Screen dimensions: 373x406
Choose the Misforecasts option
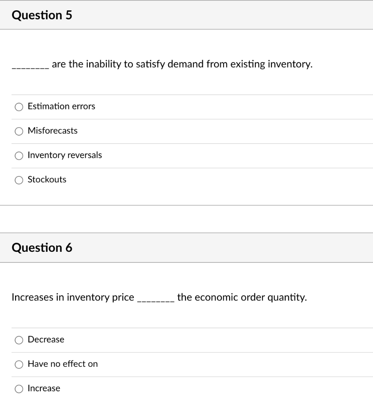[19, 131]
